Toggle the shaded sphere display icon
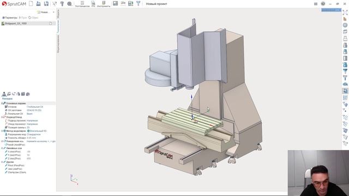This screenshot has width=349, height=196. [345, 25]
